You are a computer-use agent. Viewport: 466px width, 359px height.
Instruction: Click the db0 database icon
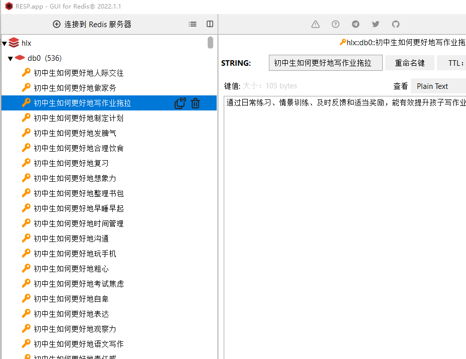(x=20, y=58)
